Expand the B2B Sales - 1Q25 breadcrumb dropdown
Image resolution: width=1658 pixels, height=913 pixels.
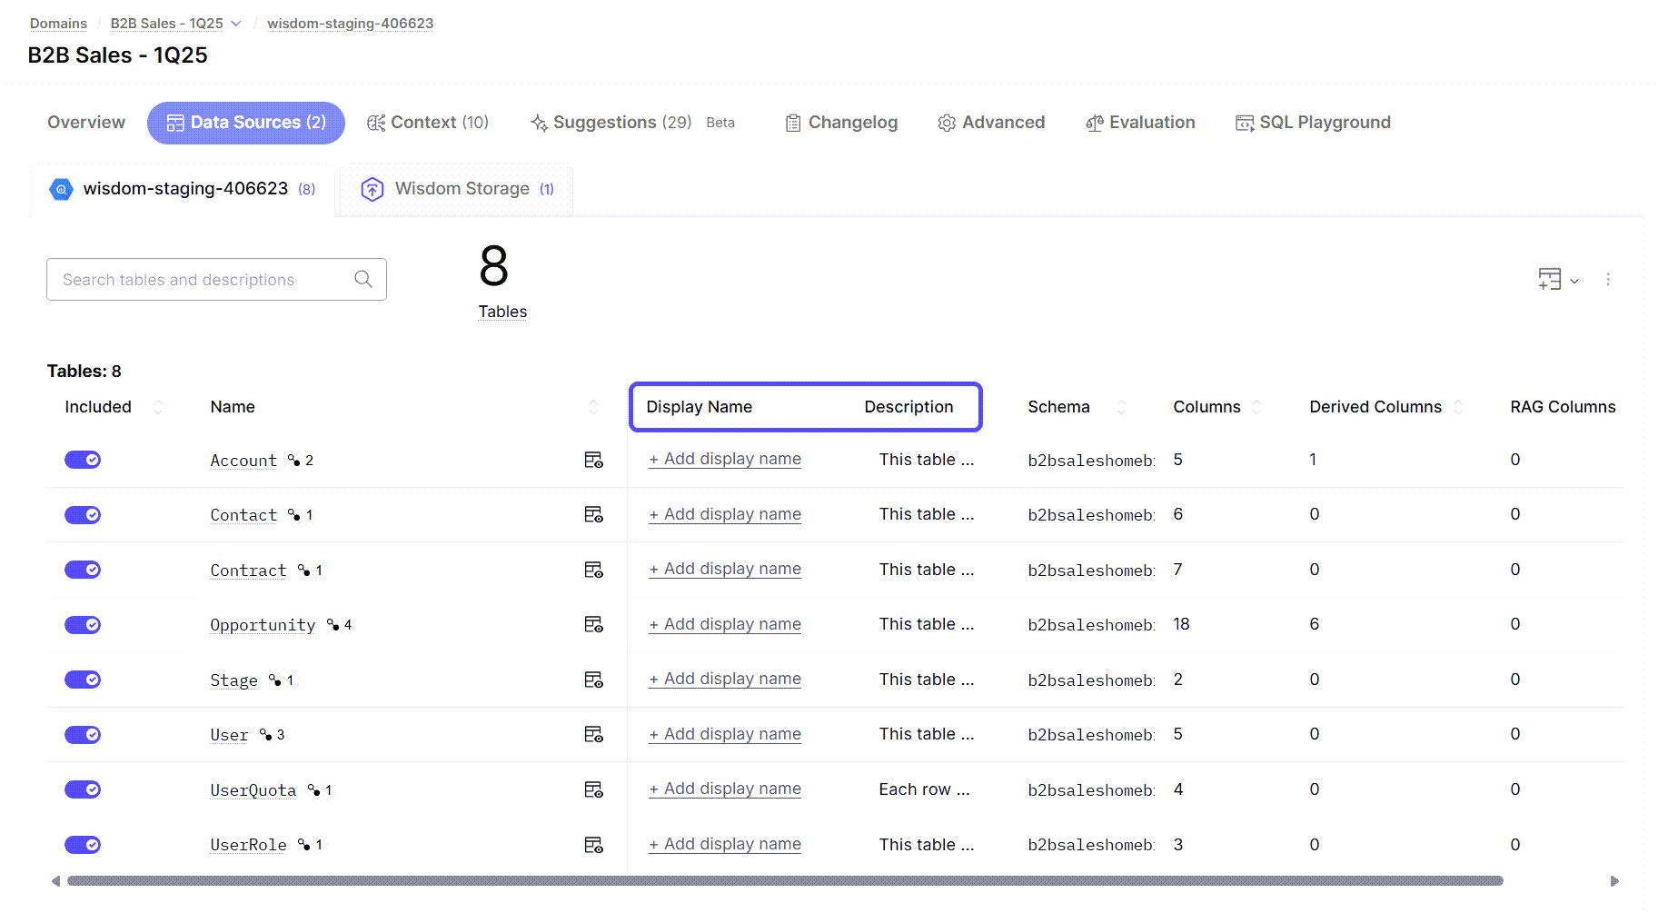click(235, 23)
